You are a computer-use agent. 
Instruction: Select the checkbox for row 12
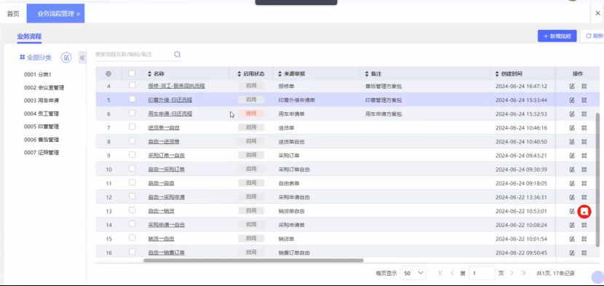tap(132, 196)
